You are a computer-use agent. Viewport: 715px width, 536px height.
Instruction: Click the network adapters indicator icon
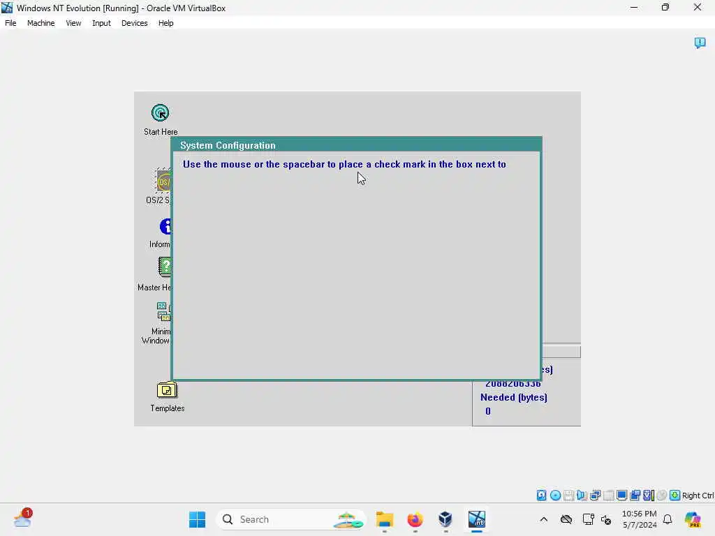coord(595,496)
